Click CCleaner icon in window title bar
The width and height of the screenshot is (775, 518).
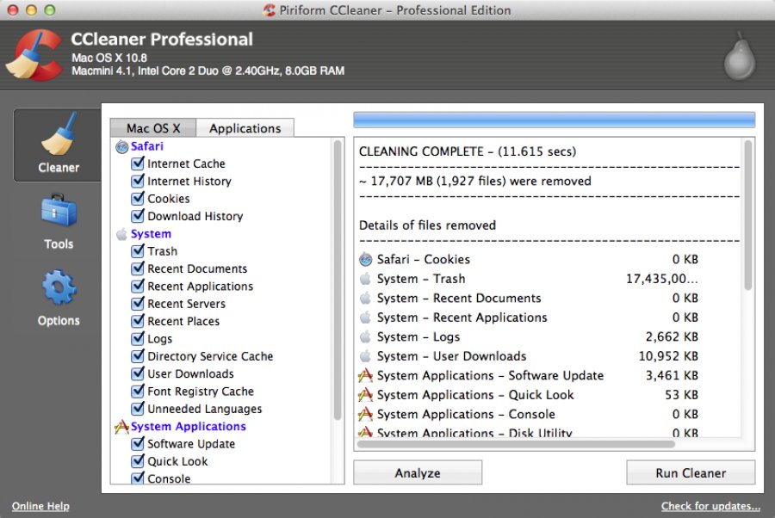click(x=270, y=9)
